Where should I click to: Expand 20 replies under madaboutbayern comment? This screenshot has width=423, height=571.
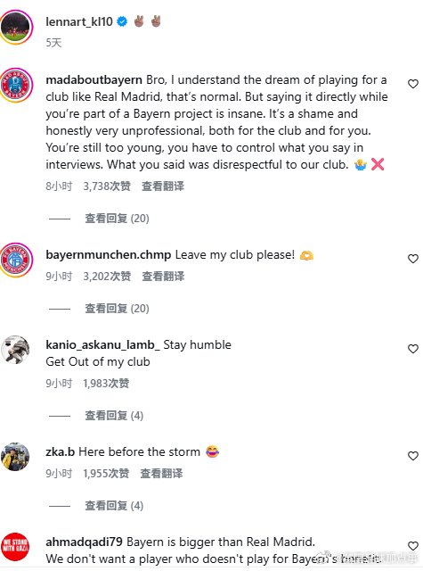pyautogui.click(x=117, y=219)
